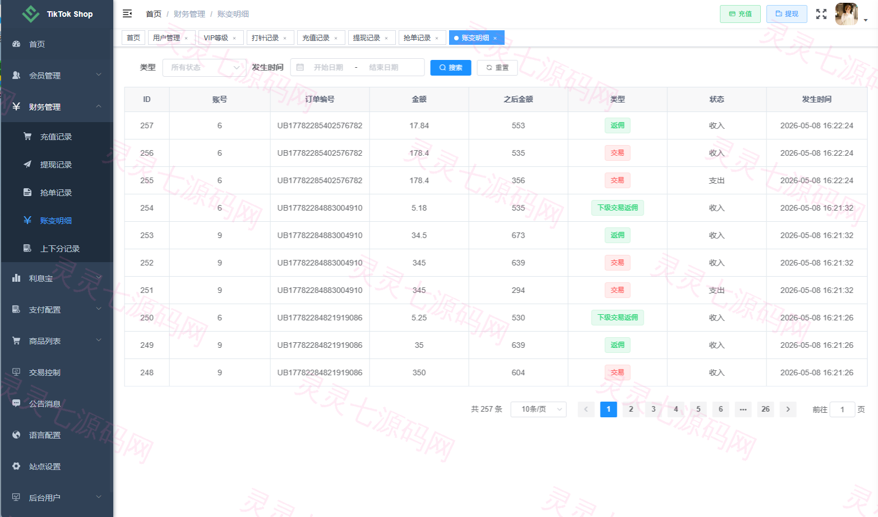
Task: Click the 搜索 search button
Action: tap(451, 68)
